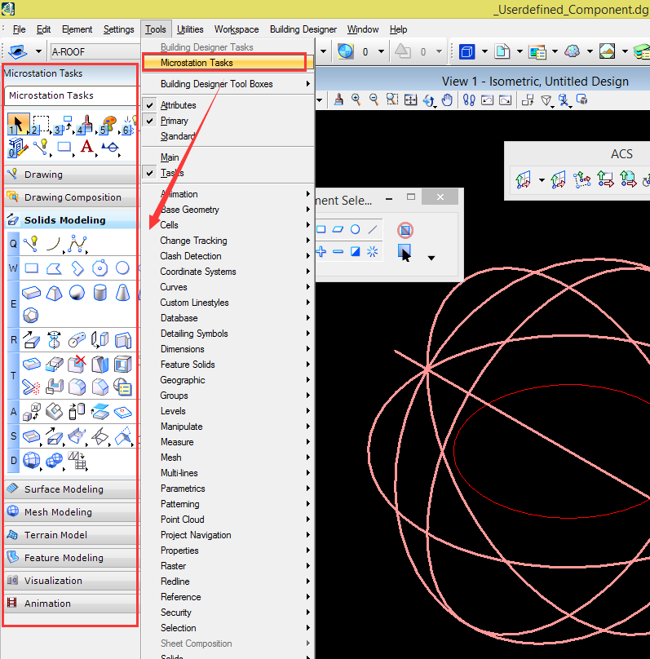Screen dimensions: 650x659
Task: Click the Pan View hand icon
Action: coord(447,100)
